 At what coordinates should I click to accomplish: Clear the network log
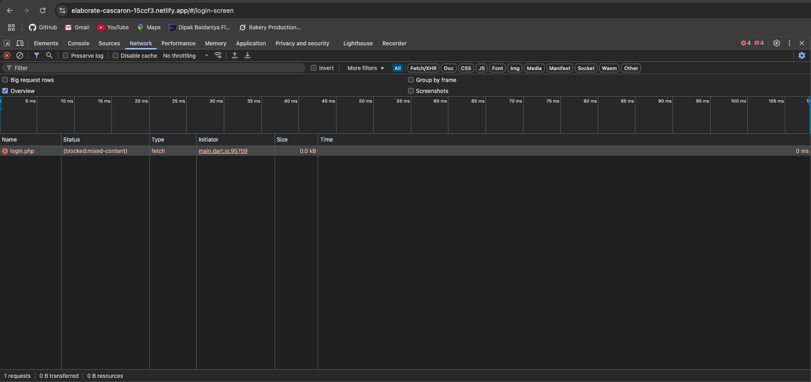click(20, 55)
